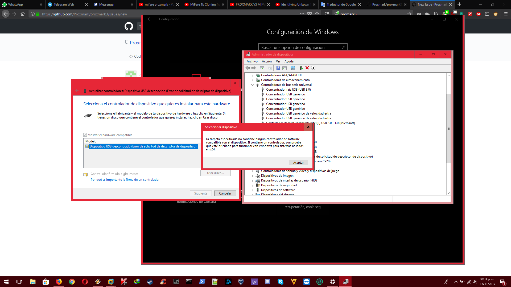This screenshot has width=511, height=287.
Task: Open Por qué es importante la firma link
Action: [x=125, y=180]
